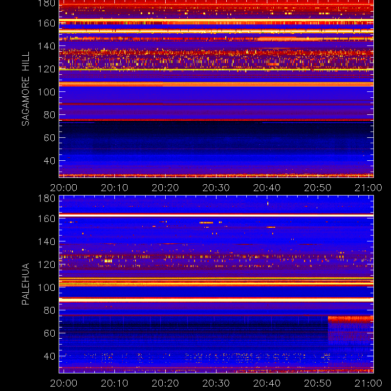Click the 20:40 time label under Sagamore Hill plot
The image size is (391, 391).
pos(267,188)
